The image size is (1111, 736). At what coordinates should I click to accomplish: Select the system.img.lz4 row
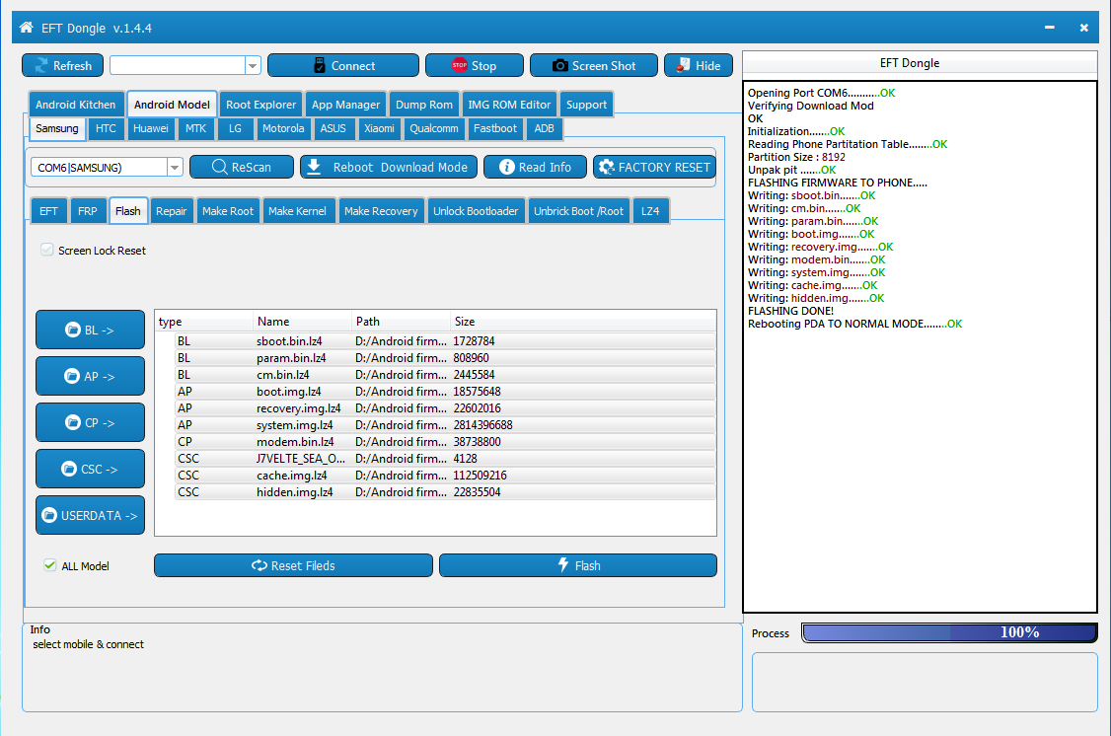pyautogui.click(x=445, y=425)
